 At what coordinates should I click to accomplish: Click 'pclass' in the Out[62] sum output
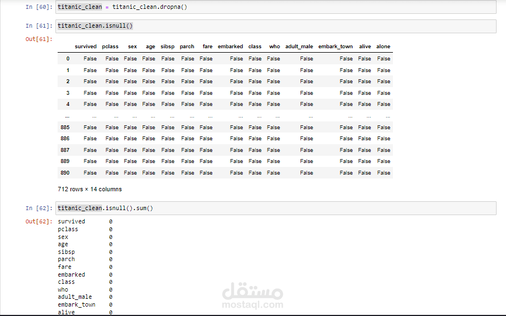[68, 229]
